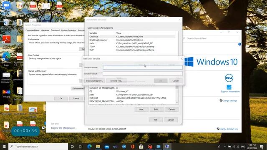Click New under System variables
This screenshot has height=150, width=267.
click(x=141, y=109)
